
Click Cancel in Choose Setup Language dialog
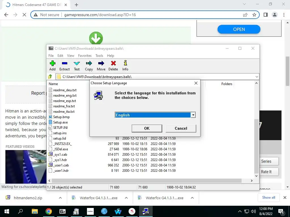point(181,129)
